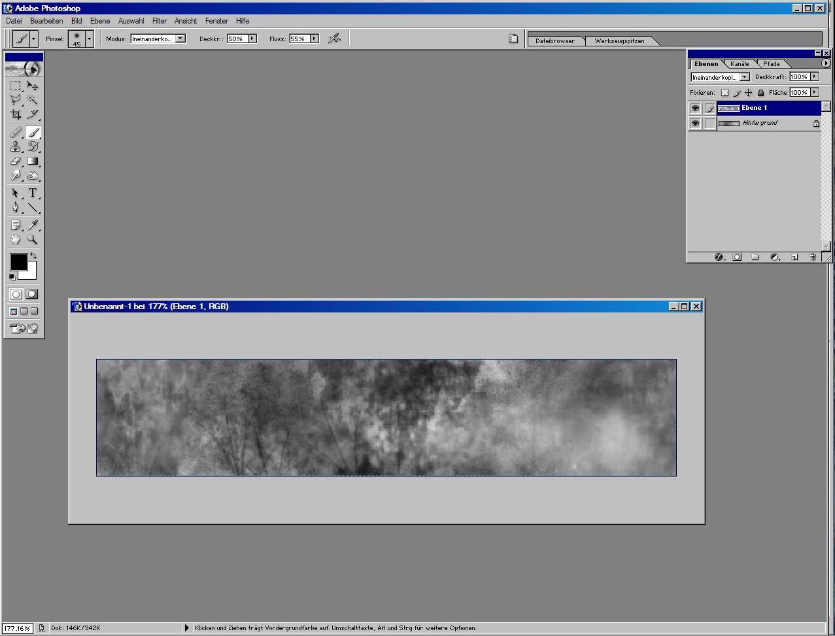The height and width of the screenshot is (636, 835).
Task: Click the black foreground color swatch
Action: [18, 262]
